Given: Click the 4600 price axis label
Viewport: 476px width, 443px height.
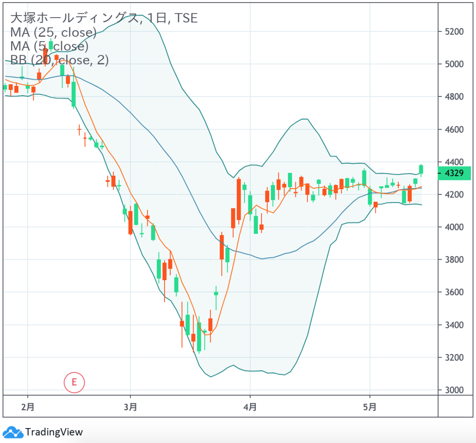Looking at the screenshot, I should [x=454, y=130].
